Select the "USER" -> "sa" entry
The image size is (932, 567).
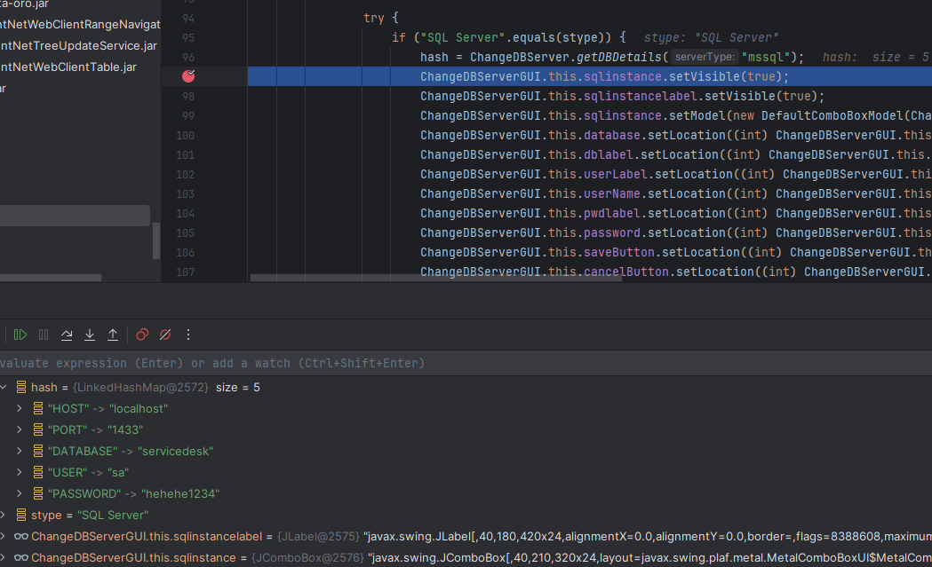click(x=87, y=473)
